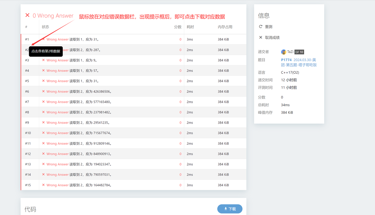Image resolution: width=375 pixels, height=215 pixels.
Task: Click the peak memory value 384 KiB
Action: click(x=287, y=112)
